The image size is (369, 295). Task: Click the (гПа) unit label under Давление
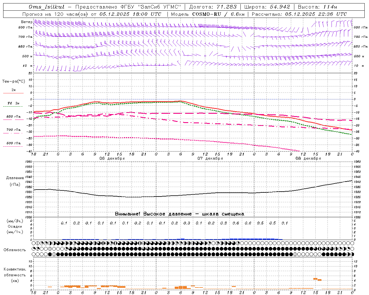point(15,184)
